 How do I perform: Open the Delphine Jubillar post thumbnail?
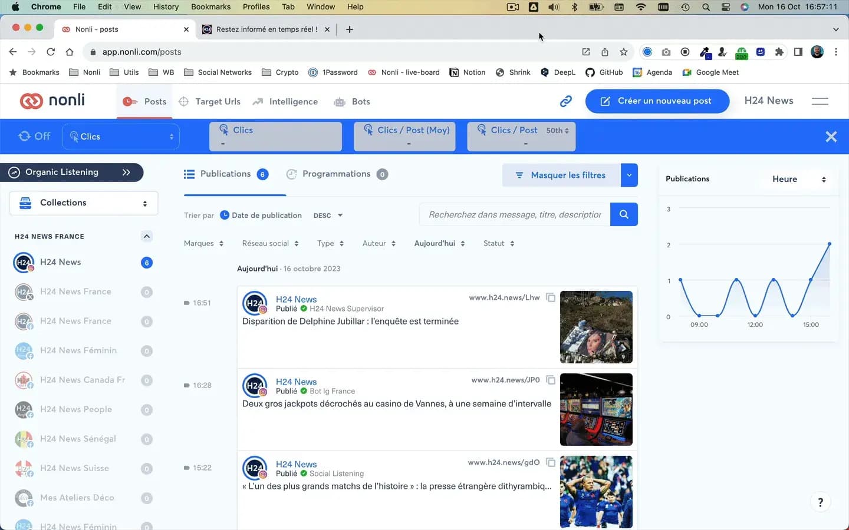[x=596, y=327]
